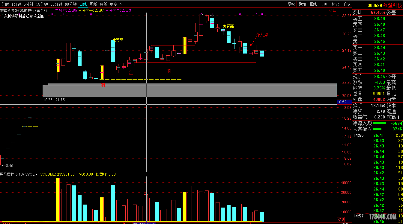Image resolution: width=403 pixels, height=224 pixels.
Task: Click the X10 volume scale toggle
Action: (x=341, y=219)
